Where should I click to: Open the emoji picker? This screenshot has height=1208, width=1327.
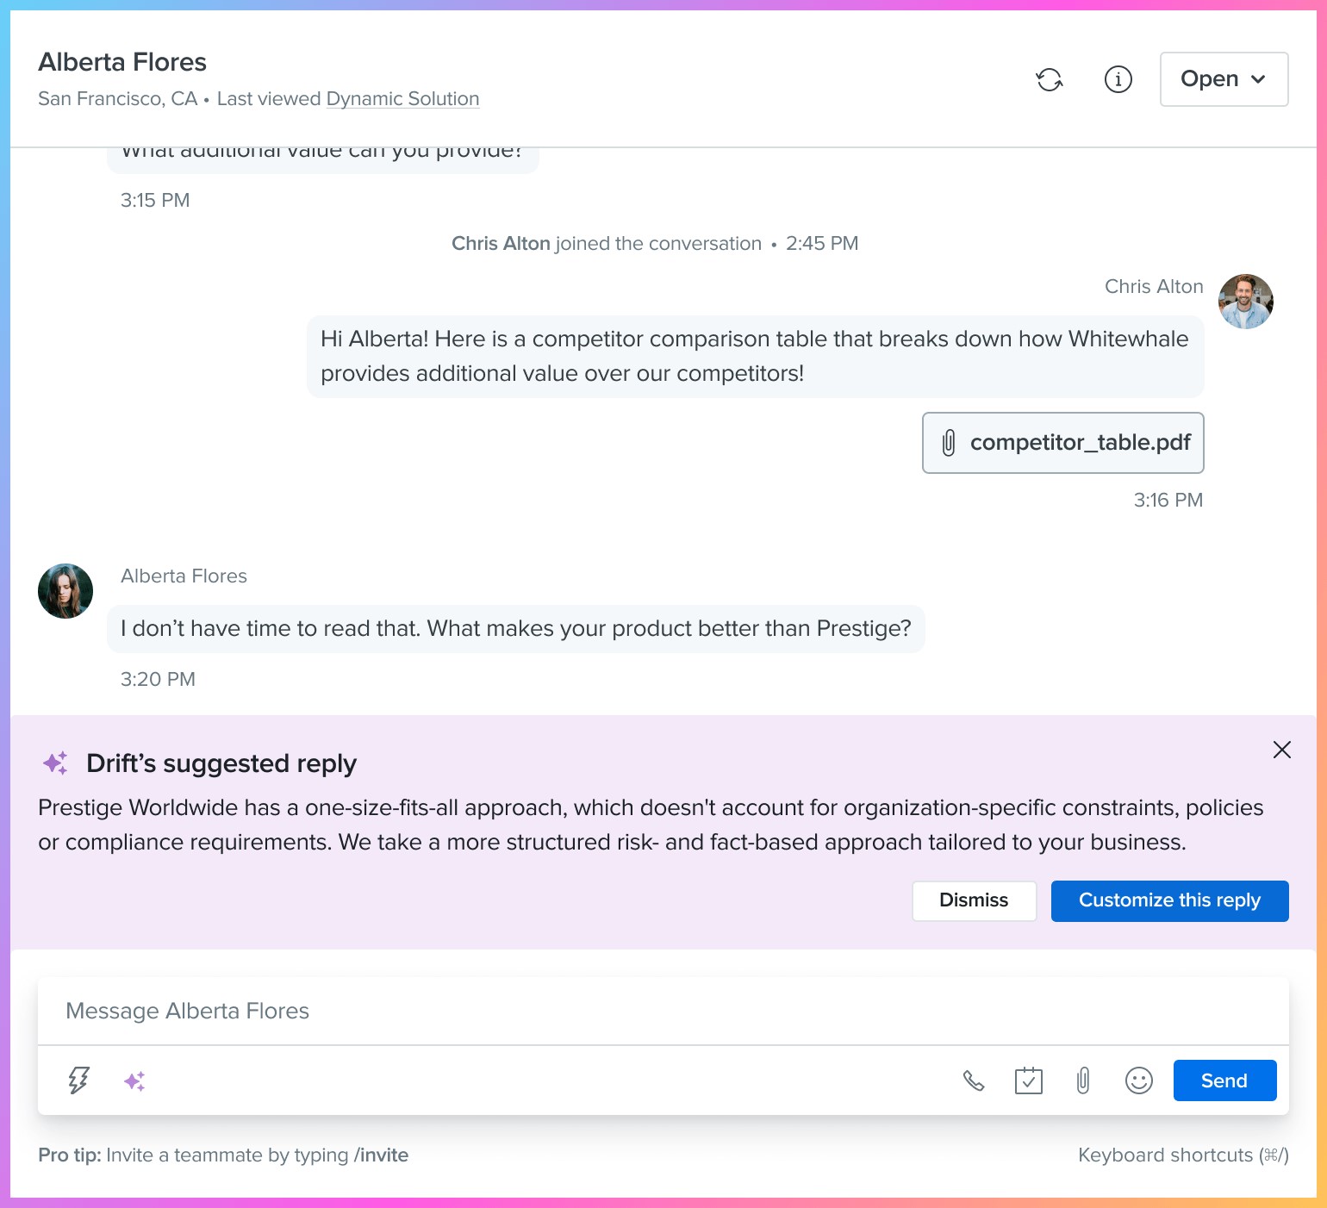tap(1138, 1080)
